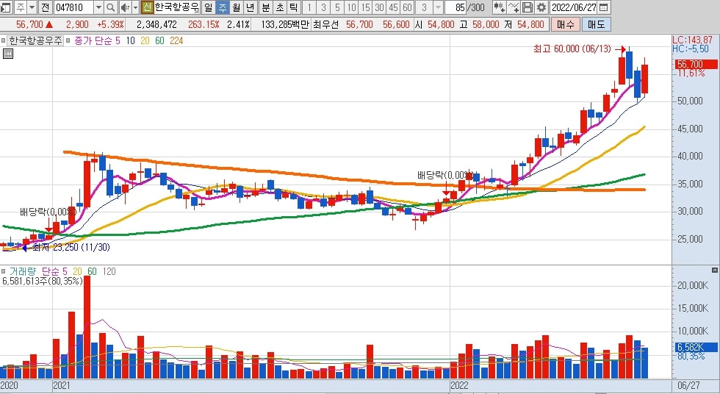Click the green 신 badge icon
This screenshot has width=720, height=394.
pos(147,7)
